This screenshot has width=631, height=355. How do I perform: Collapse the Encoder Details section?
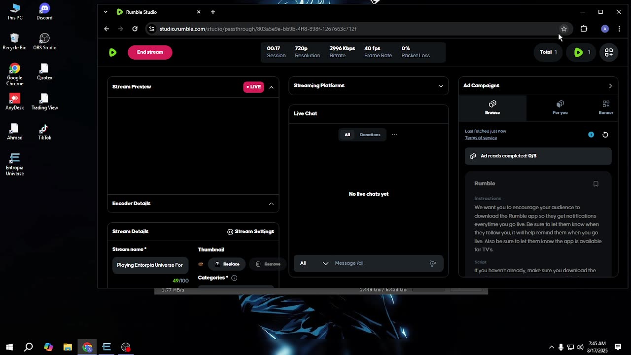point(271,204)
